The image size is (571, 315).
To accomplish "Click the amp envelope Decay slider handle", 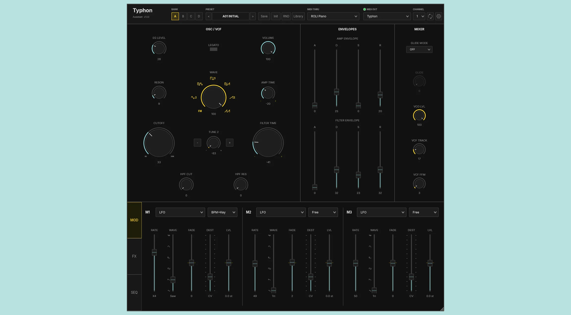I will pos(337,92).
